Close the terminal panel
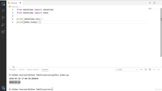 click(159, 70)
